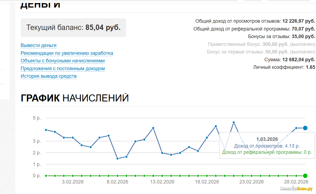Click blue data point above 18.02.2026

click(x=207, y=138)
